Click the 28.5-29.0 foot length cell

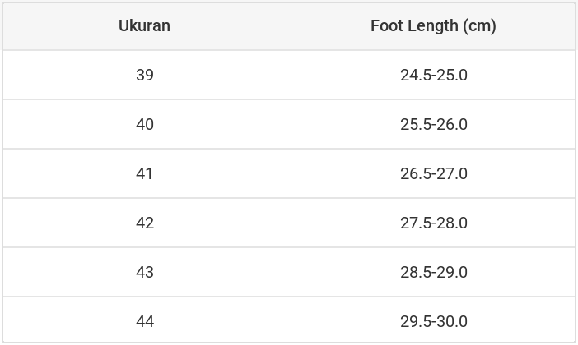434,272
